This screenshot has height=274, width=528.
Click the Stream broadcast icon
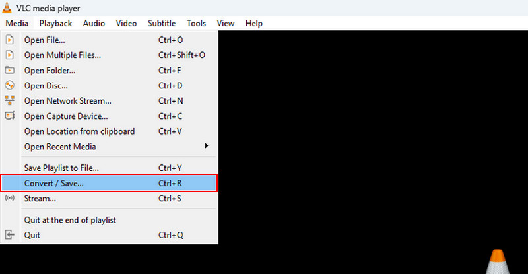tap(9, 198)
